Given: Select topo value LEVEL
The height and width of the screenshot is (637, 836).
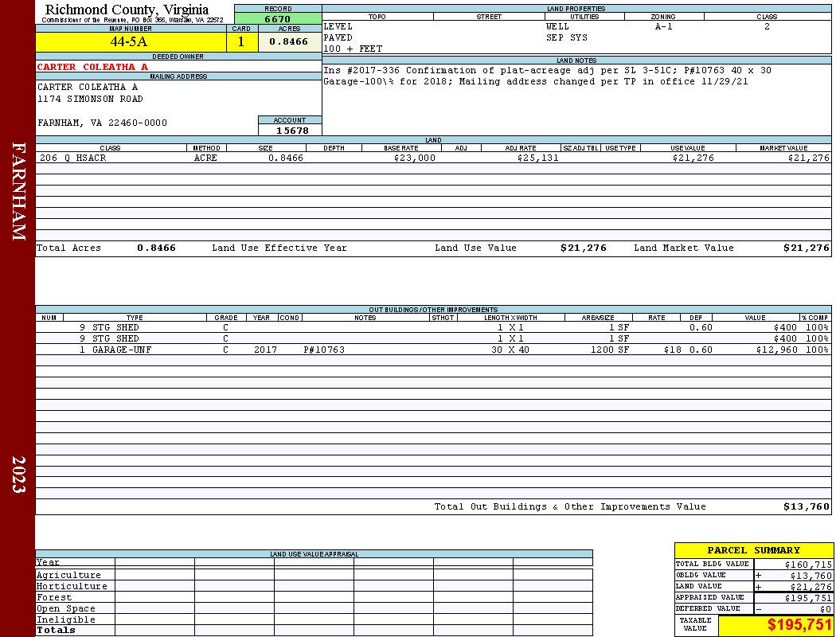Looking at the screenshot, I should [x=338, y=26].
